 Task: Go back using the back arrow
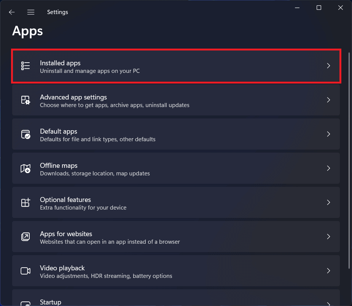pos(12,12)
